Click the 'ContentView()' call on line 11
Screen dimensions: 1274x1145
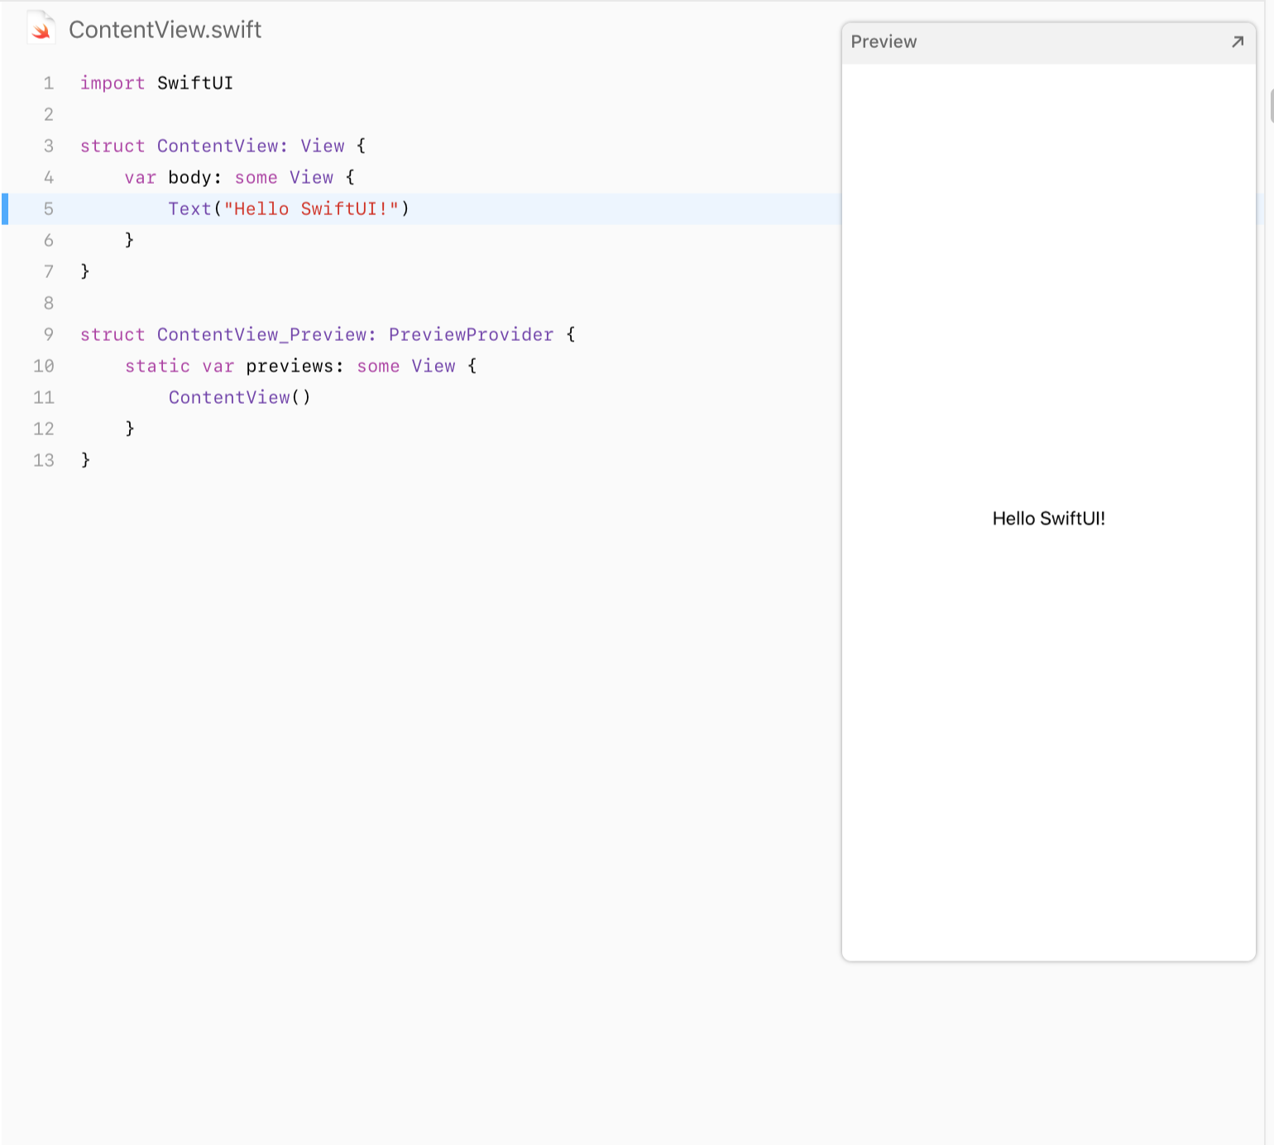[x=240, y=397]
